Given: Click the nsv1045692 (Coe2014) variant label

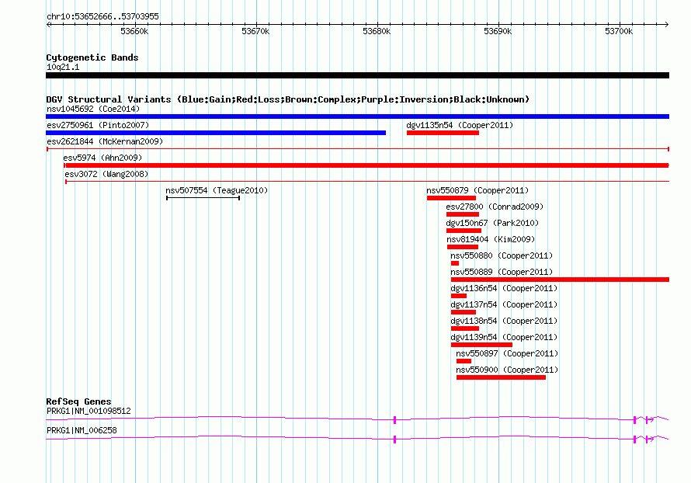Looking at the screenshot, I should click(x=93, y=109).
